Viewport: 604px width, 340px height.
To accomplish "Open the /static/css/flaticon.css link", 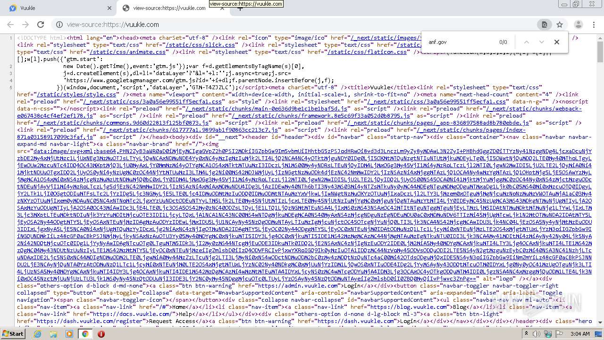I will pyautogui.click(x=367, y=52).
